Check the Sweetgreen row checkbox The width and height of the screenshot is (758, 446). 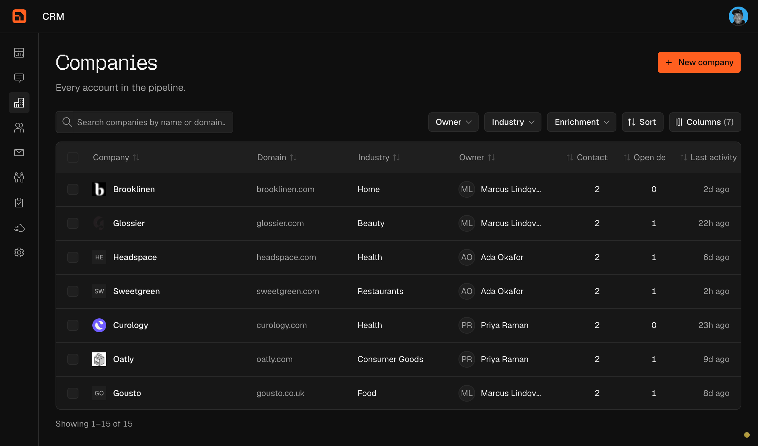tap(73, 291)
